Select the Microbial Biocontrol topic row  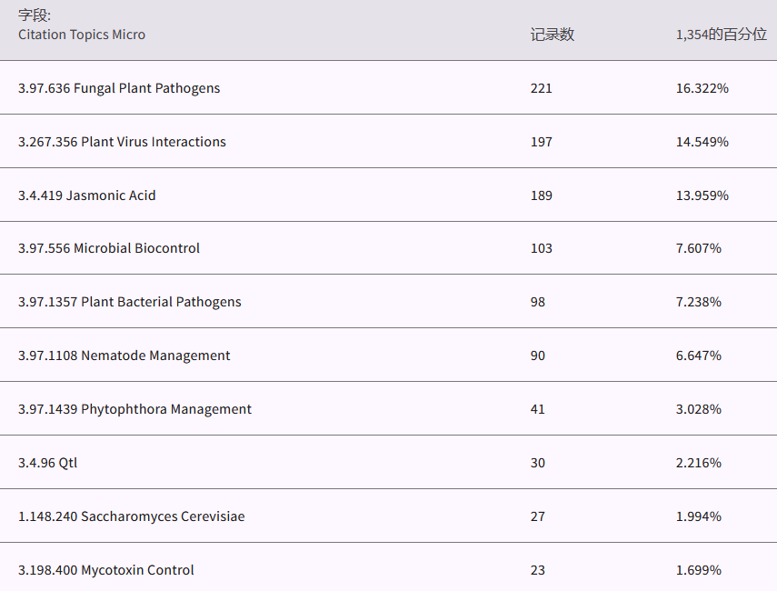(x=109, y=248)
